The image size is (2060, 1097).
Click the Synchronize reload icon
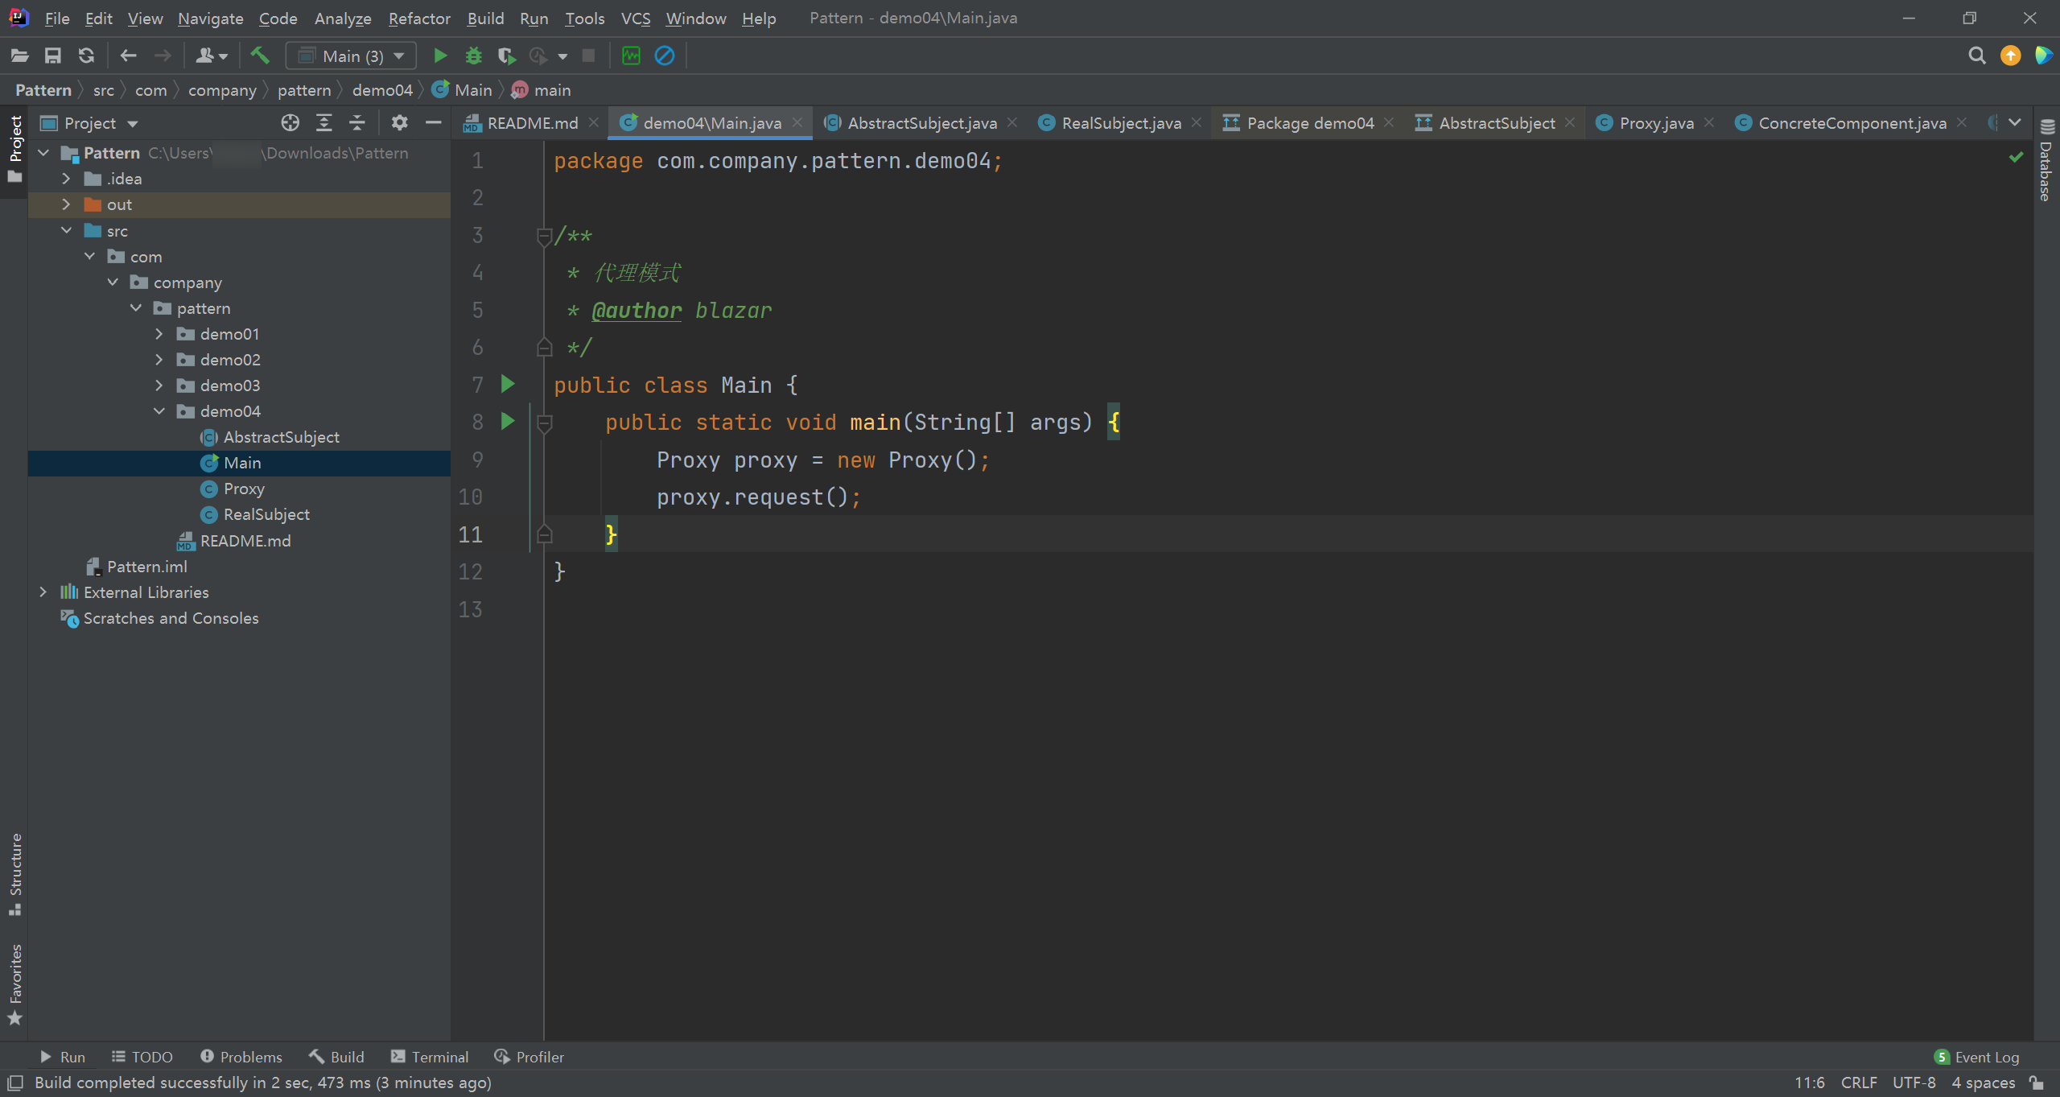[86, 56]
